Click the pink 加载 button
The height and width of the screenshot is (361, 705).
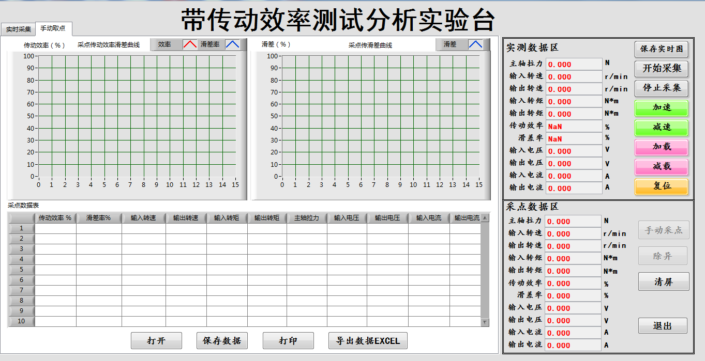click(x=662, y=147)
